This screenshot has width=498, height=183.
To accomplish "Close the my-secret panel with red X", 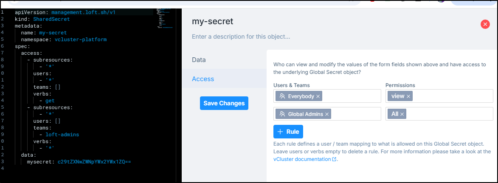I will click(x=485, y=24).
